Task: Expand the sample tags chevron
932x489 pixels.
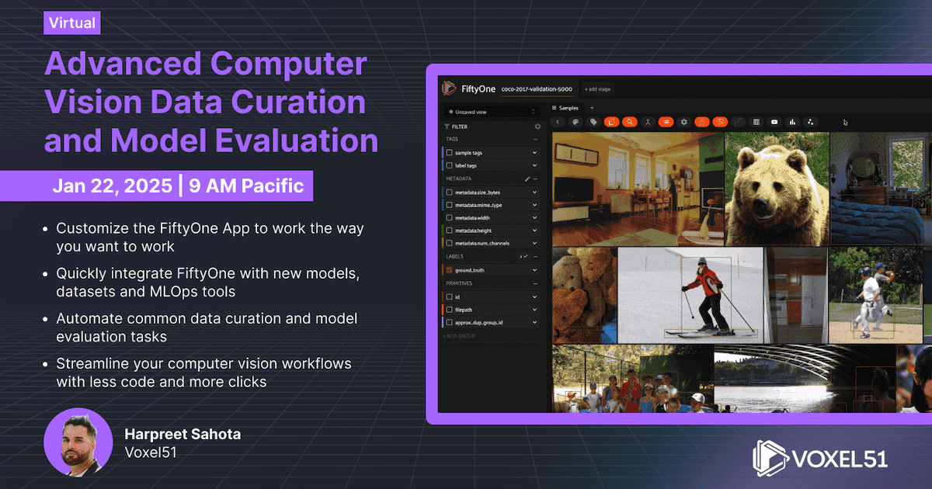Action: pyautogui.click(x=534, y=153)
